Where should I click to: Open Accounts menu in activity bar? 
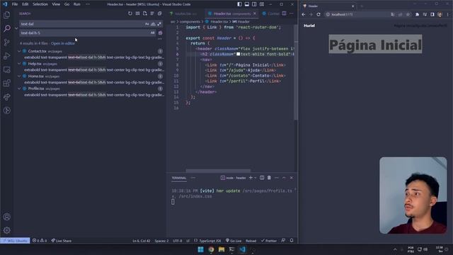point(6,217)
